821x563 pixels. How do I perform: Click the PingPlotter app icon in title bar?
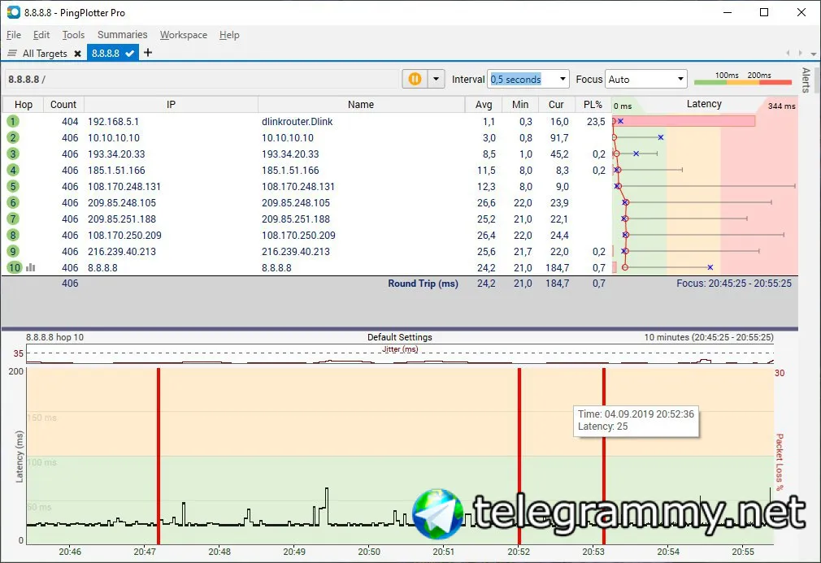tap(14, 12)
